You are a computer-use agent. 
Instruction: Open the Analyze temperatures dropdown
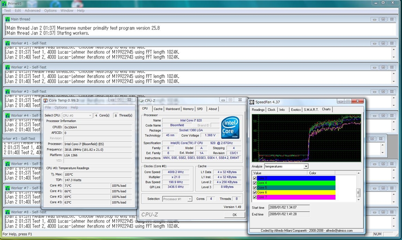click(306, 167)
